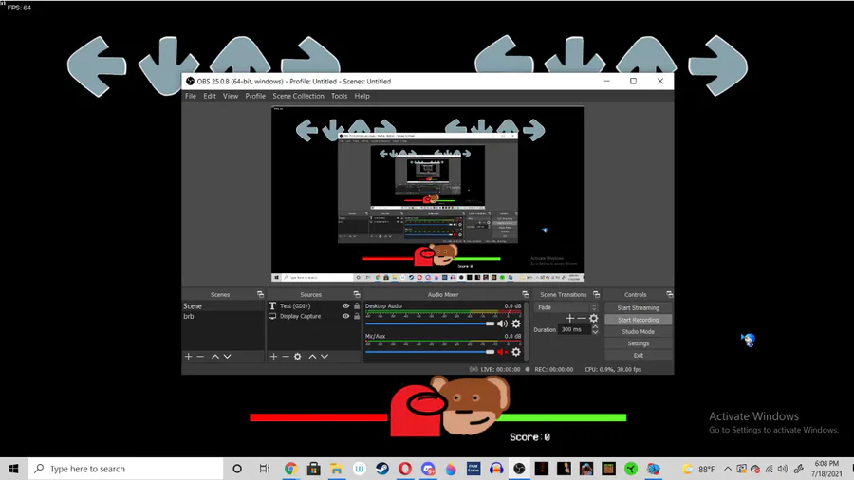Undock the Sources panel
Screen dimensions: 854x480
tap(357, 294)
